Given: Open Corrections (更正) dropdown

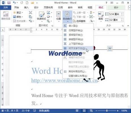Looking at the screenshot, I should [18, 12].
